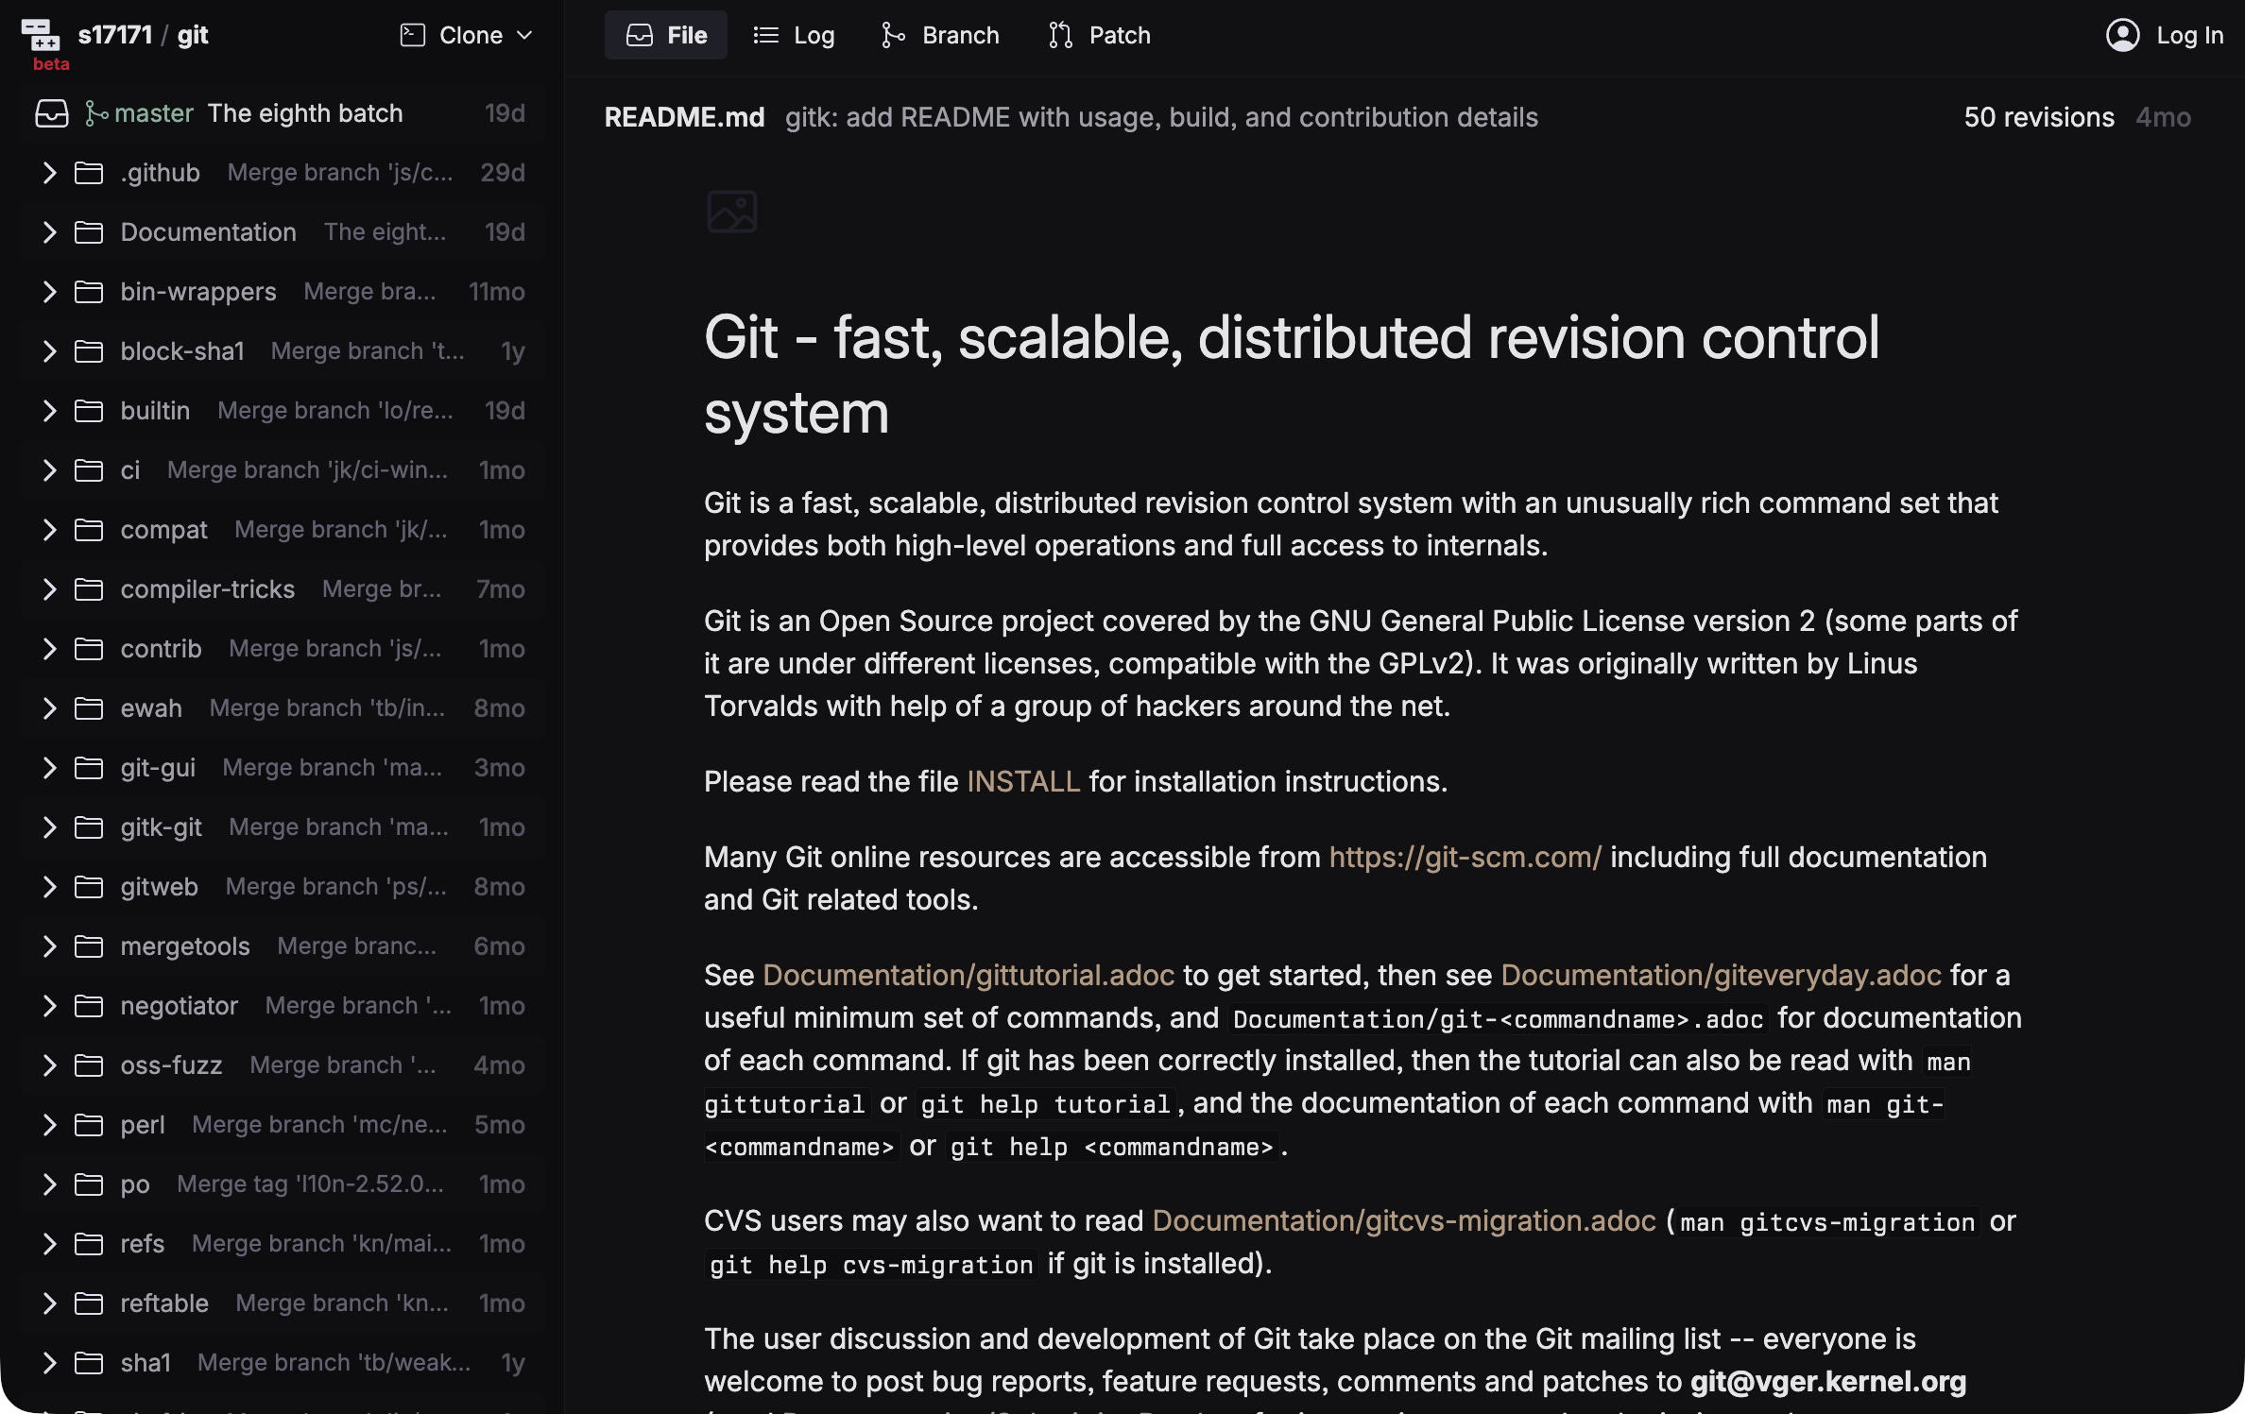Click the broken image placeholder in README

point(731,212)
